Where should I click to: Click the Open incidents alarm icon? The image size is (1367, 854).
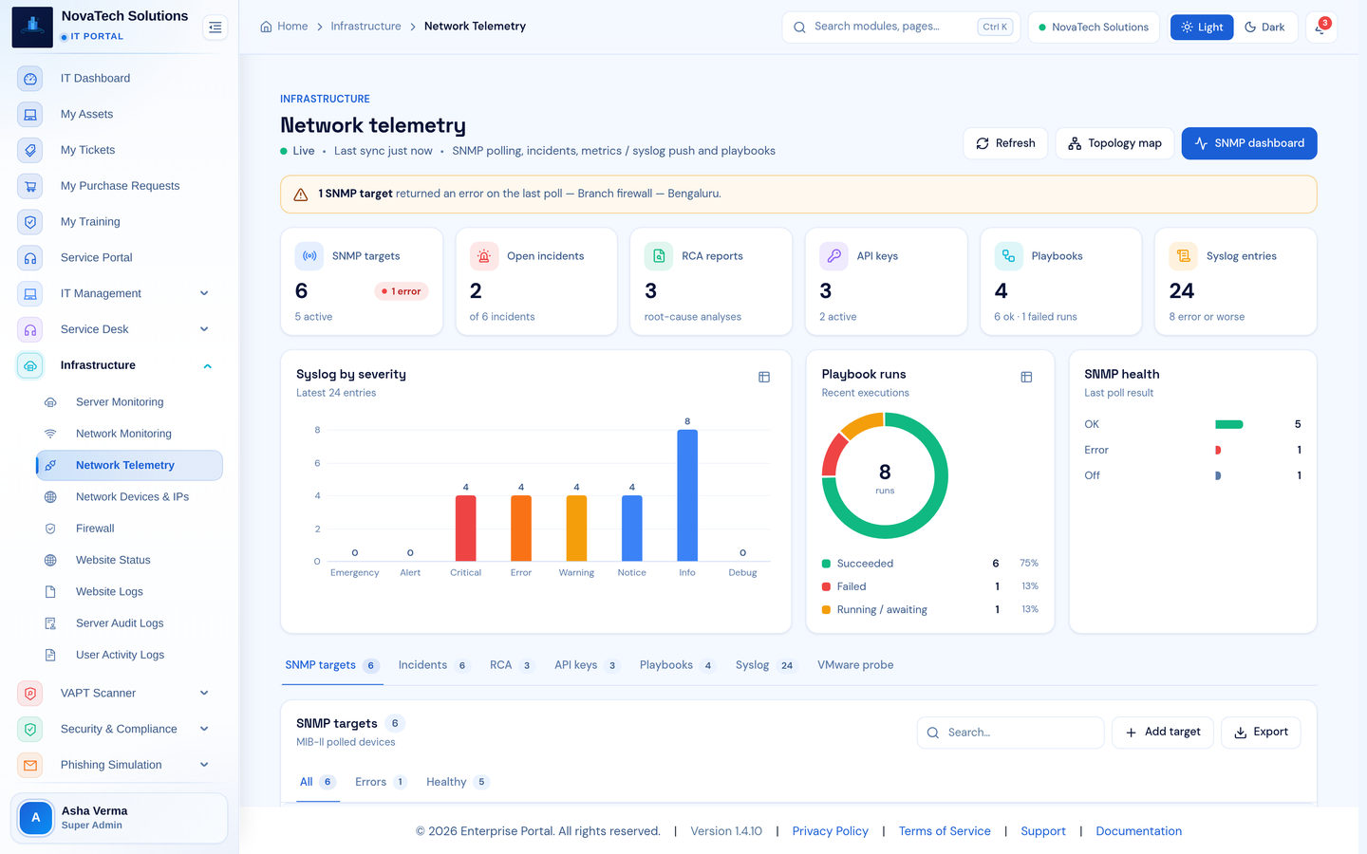click(484, 256)
